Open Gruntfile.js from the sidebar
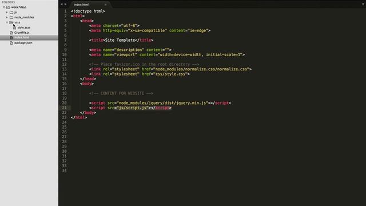 (22, 33)
